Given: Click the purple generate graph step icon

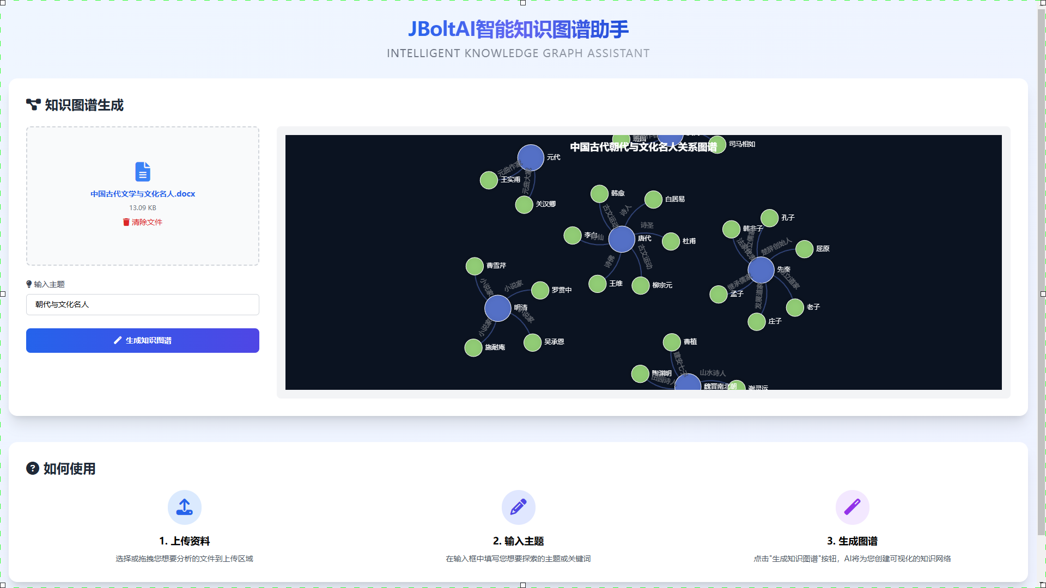Looking at the screenshot, I should tap(853, 507).
